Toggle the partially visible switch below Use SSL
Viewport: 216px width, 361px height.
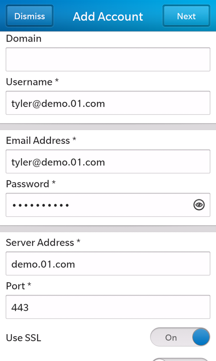tap(180, 359)
